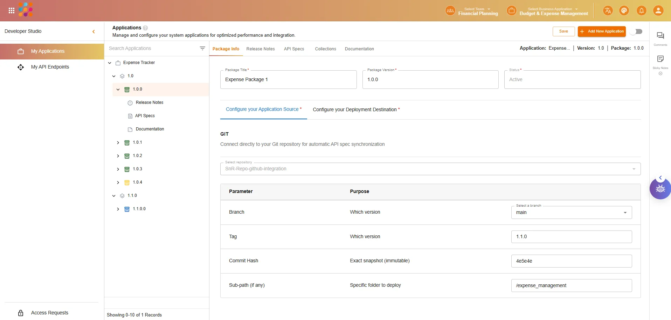
Task: Click Add New Application button
Action: click(602, 31)
